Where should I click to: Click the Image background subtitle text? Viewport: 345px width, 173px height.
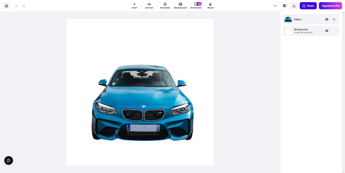click(x=303, y=33)
